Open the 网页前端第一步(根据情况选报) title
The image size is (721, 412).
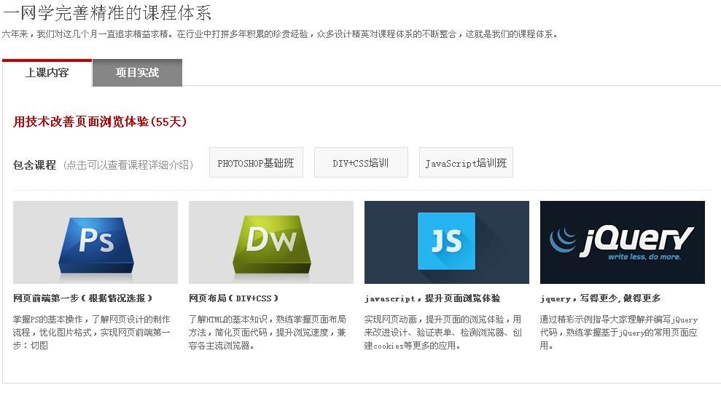tap(82, 298)
